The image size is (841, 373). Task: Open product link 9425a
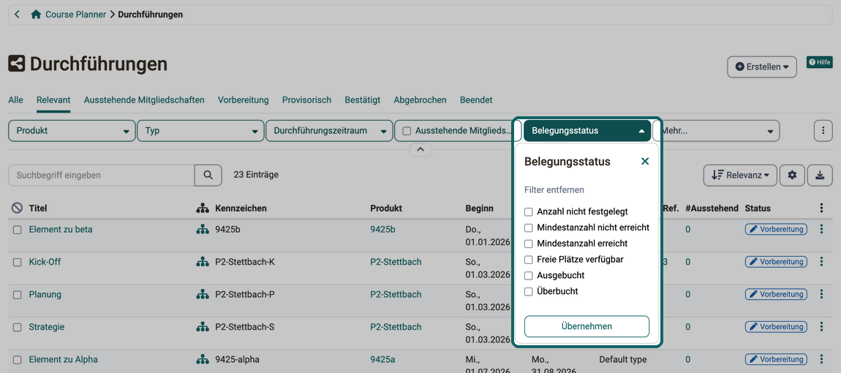point(382,360)
